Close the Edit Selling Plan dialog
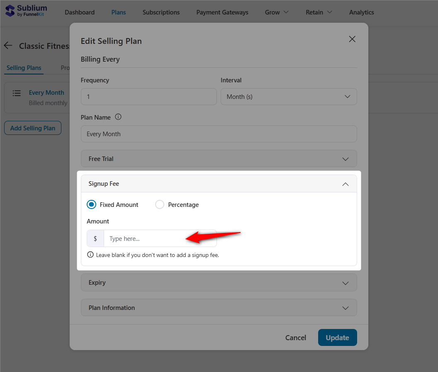 (352, 39)
